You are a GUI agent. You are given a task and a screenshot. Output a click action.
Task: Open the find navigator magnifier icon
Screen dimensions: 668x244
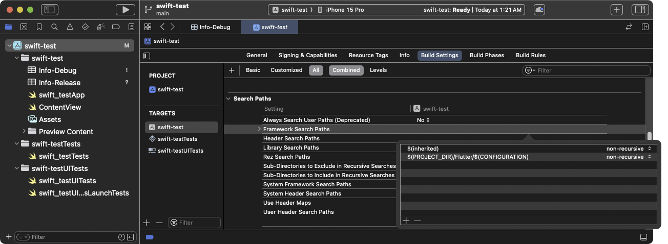tap(54, 27)
